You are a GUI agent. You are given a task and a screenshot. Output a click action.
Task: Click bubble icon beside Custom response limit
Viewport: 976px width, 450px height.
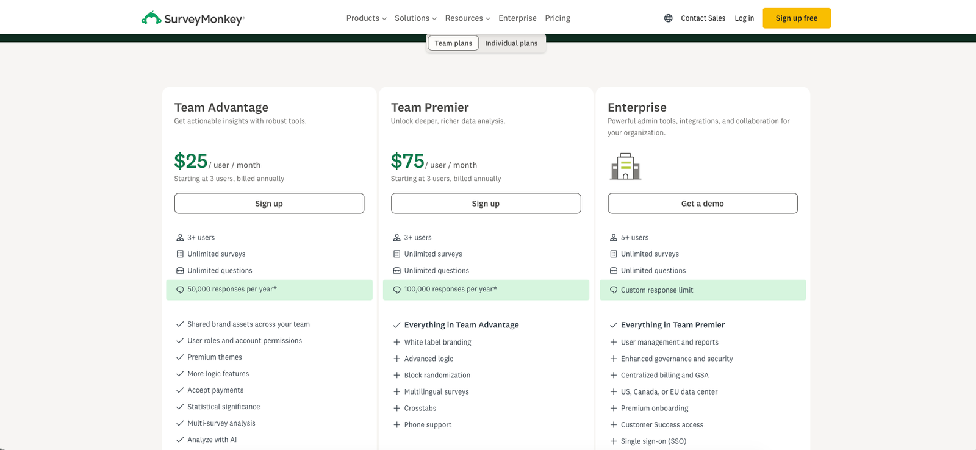tap(614, 290)
